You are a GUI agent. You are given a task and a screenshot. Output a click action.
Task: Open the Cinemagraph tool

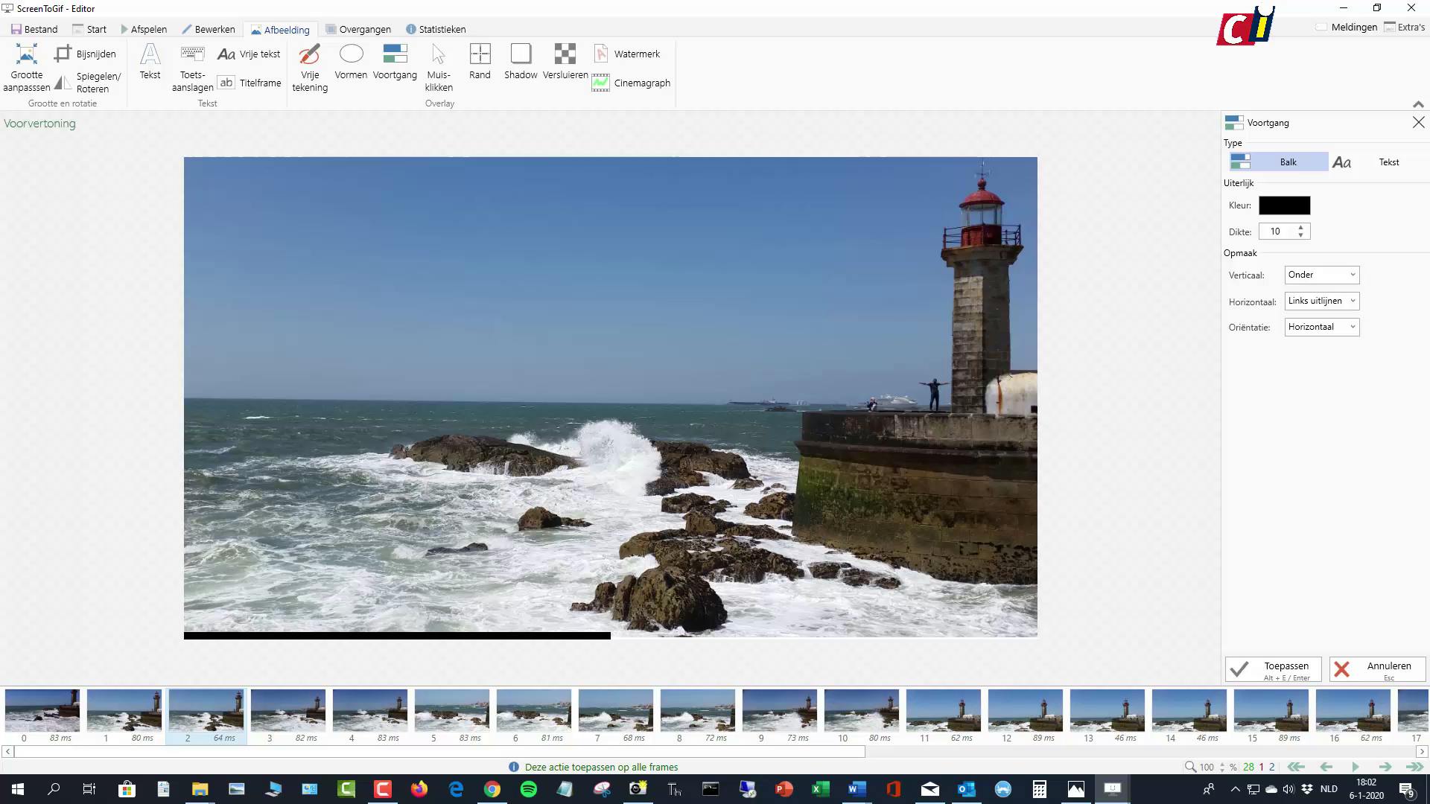coord(630,83)
